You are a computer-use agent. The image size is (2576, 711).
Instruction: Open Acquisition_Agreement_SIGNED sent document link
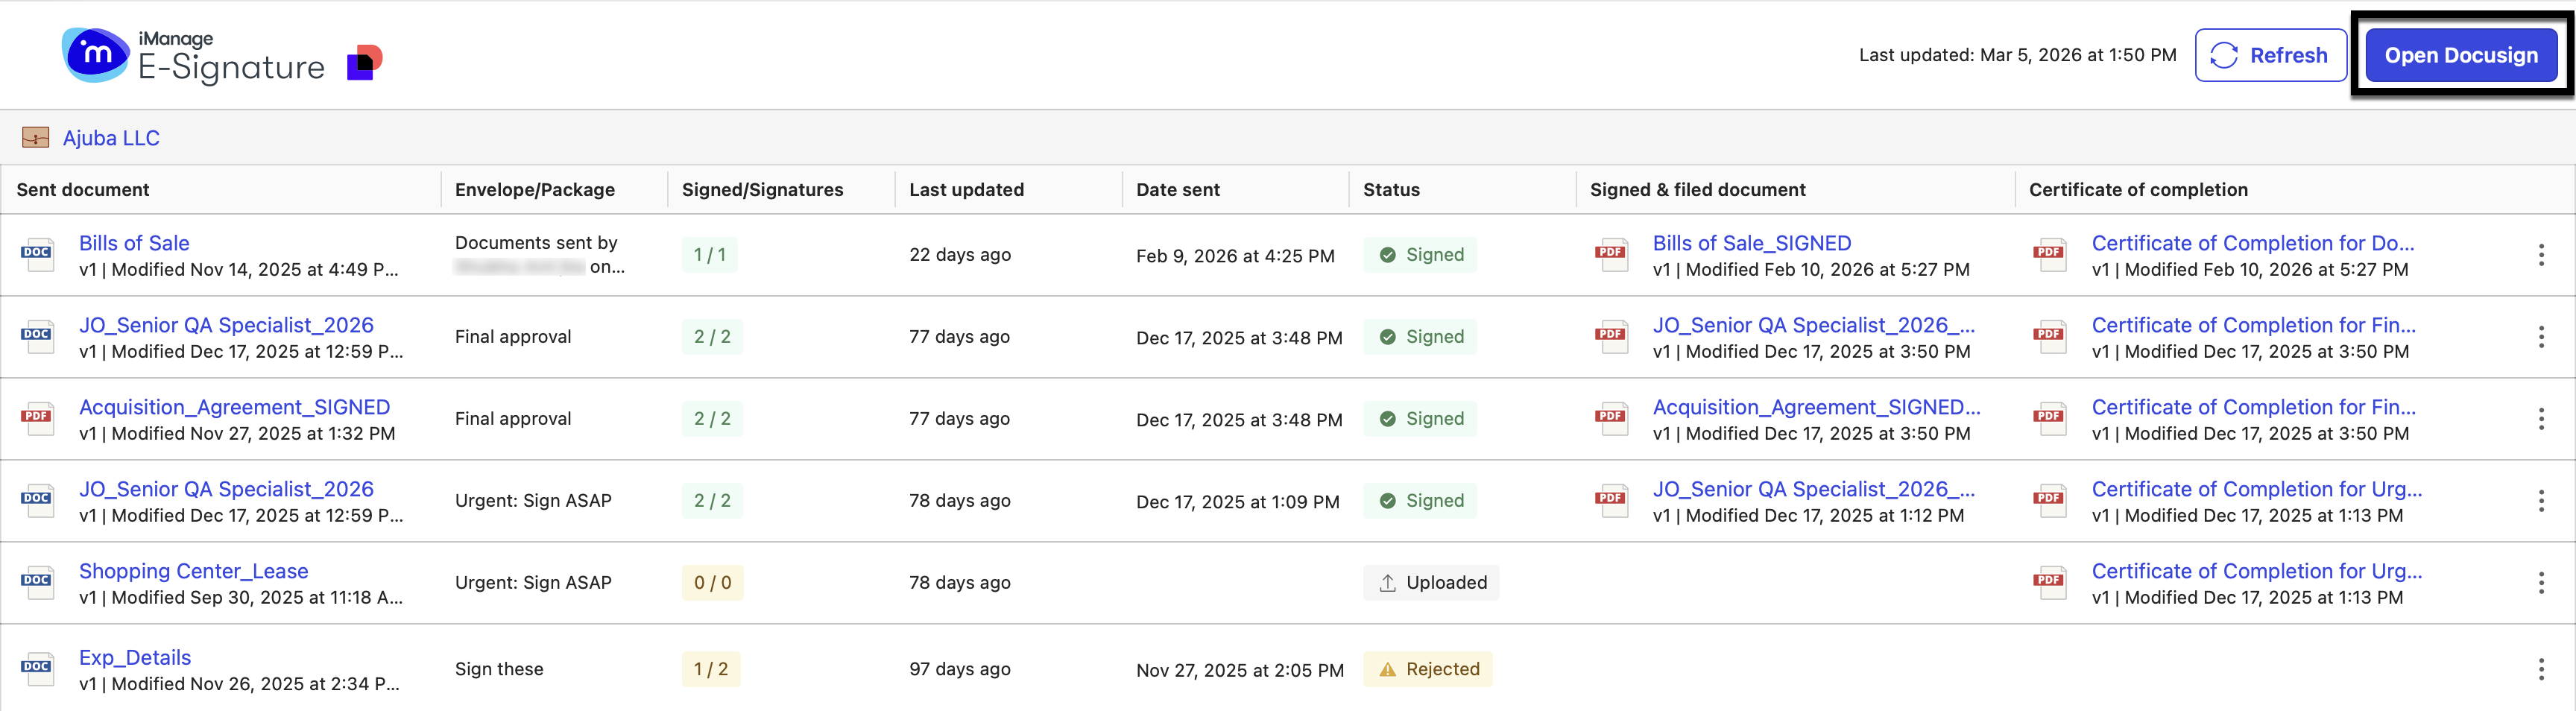pyautogui.click(x=235, y=407)
